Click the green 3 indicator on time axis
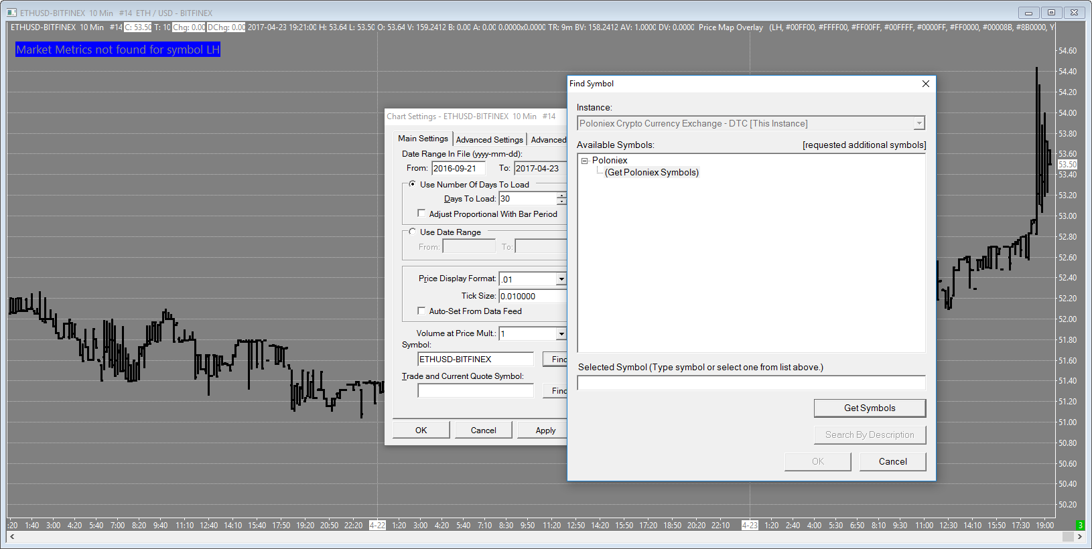Screen dimensions: 1092x549 (x=1080, y=526)
